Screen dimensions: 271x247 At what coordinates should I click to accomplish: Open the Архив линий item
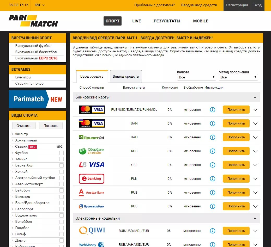(26, 140)
